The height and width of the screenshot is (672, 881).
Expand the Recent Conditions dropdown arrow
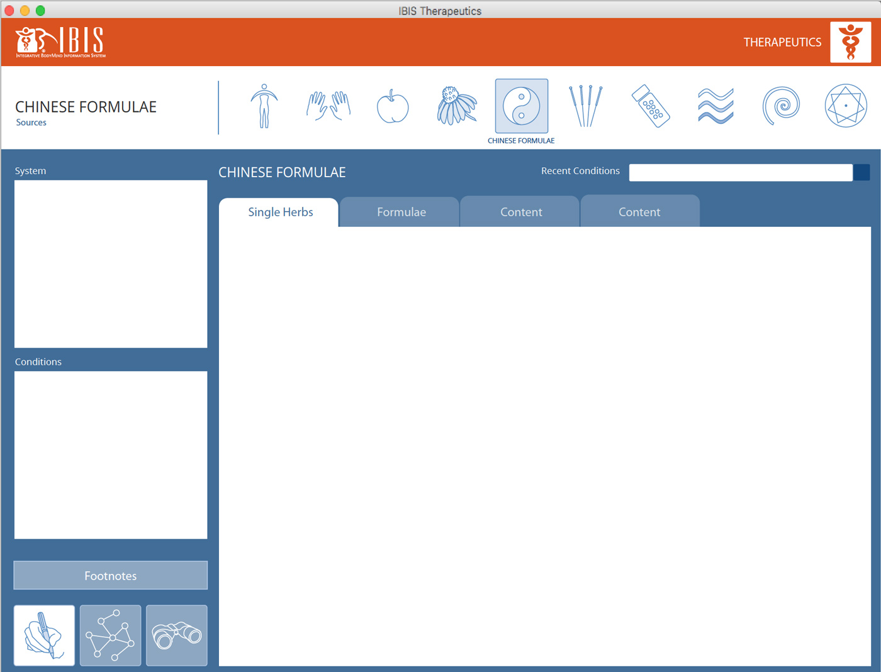pyautogui.click(x=861, y=173)
